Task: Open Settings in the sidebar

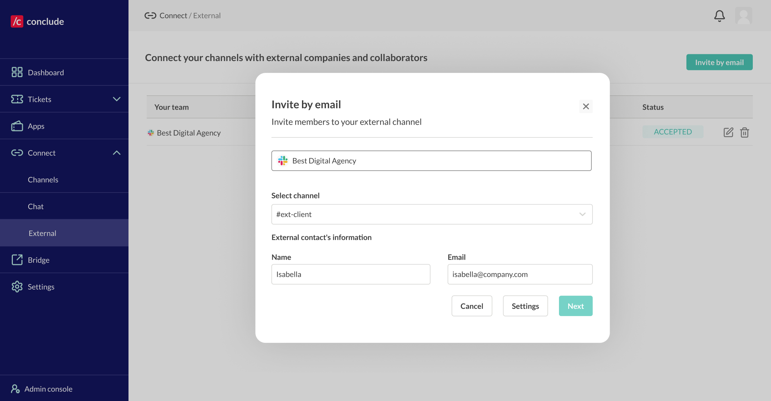Action: [64, 287]
